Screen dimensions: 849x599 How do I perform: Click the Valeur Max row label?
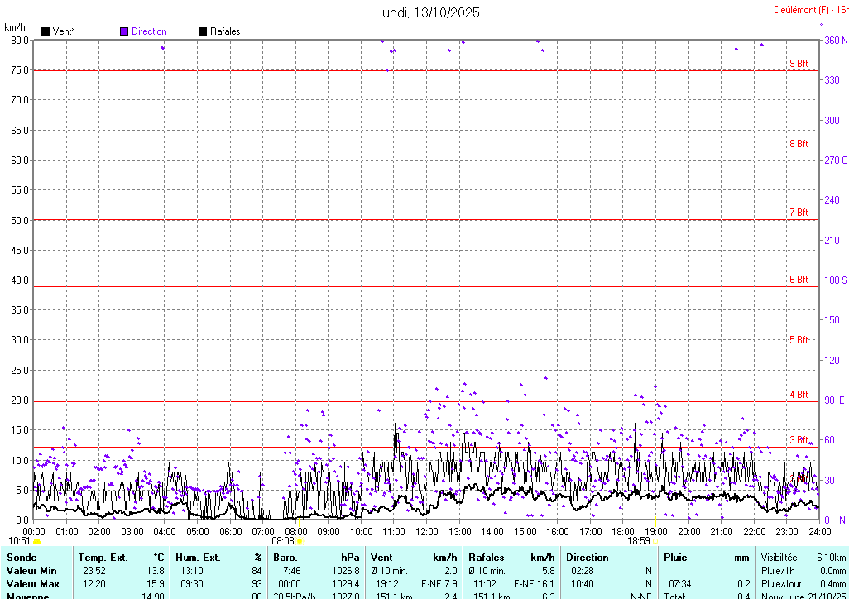(32, 584)
